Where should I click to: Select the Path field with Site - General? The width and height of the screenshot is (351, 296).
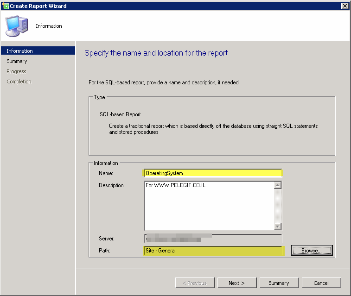point(213,251)
